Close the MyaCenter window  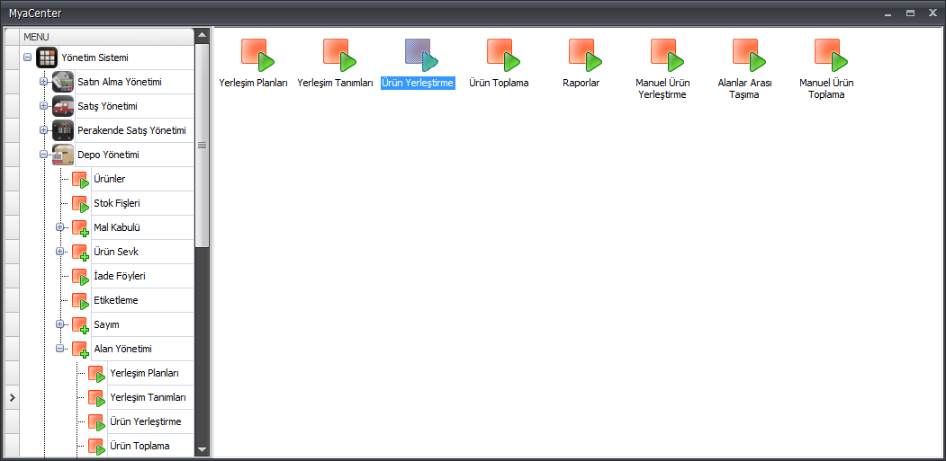pos(932,13)
